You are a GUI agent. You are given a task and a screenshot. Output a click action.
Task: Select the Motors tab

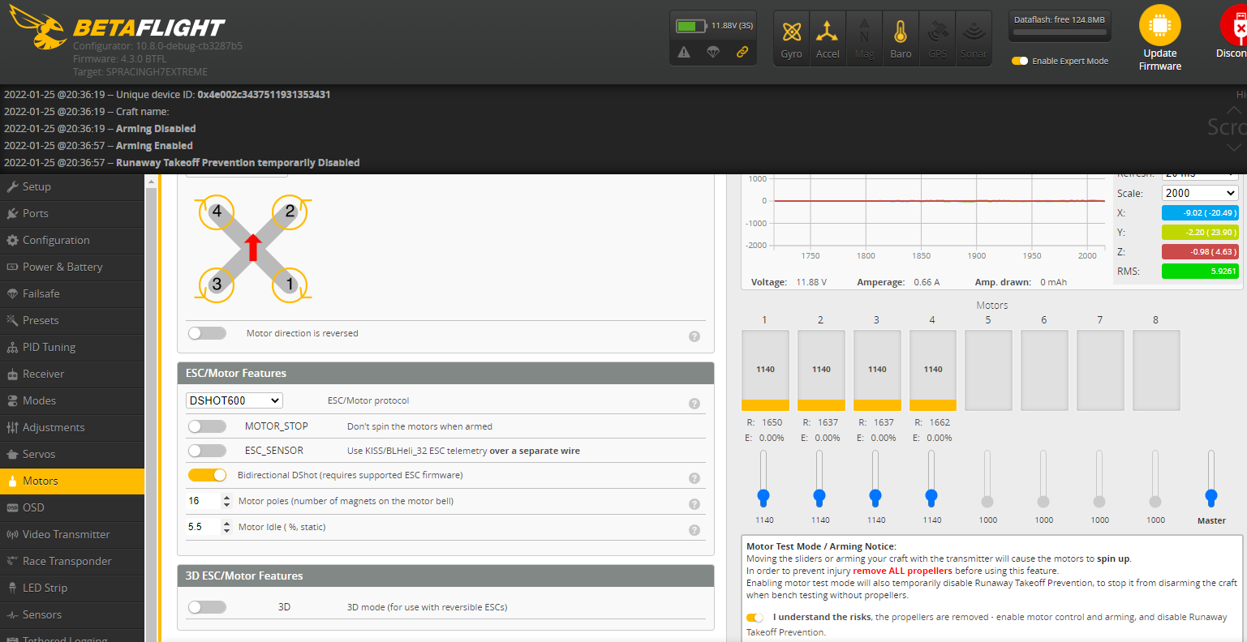tap(72, 481)
